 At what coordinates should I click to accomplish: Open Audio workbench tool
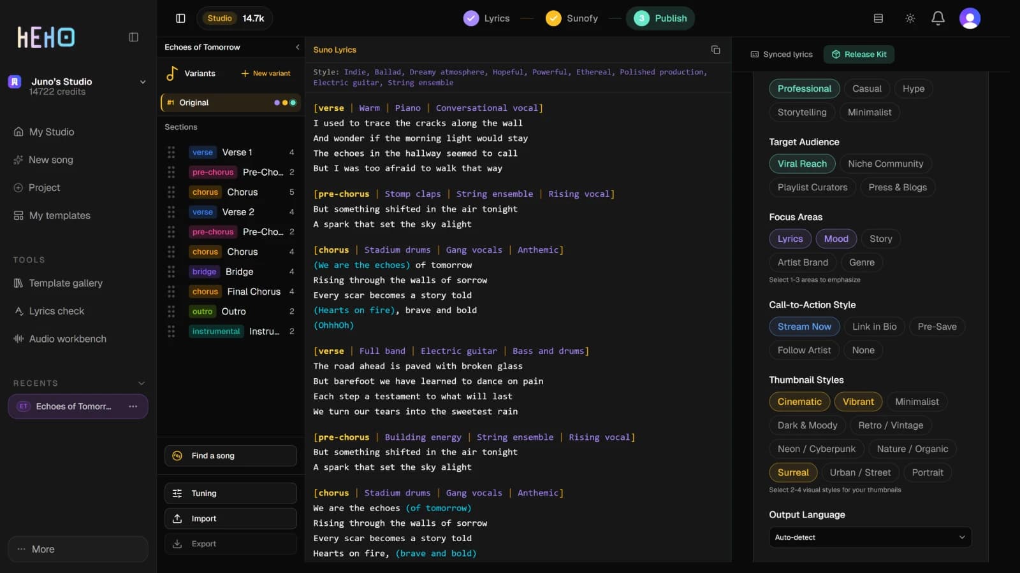pos(60,339)
